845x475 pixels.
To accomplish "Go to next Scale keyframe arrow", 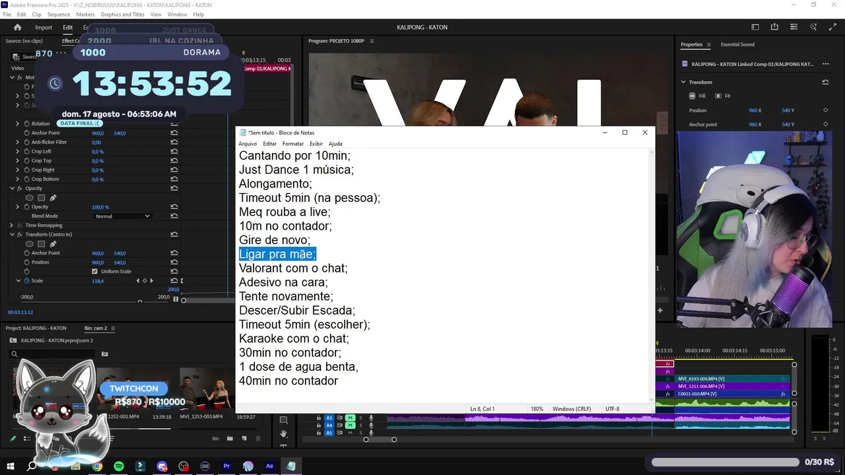I will coord(152,281).
